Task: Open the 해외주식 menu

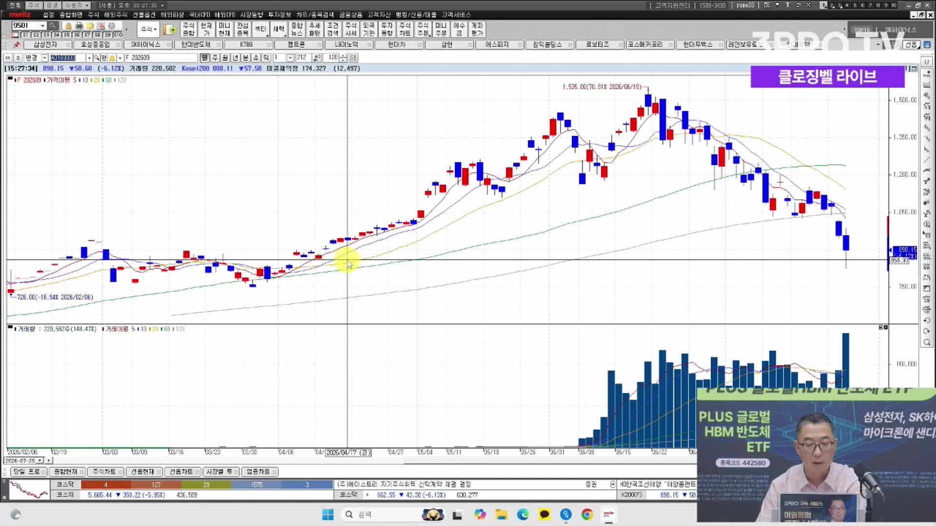Action: coord(115,15)
